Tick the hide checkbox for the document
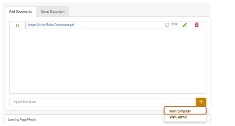The height and width of the screenshot is (126, 235). tap(167, 25)
